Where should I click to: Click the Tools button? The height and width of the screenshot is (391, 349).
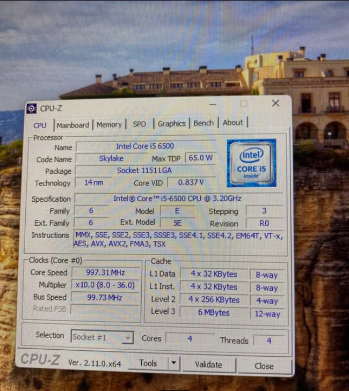pyautogui.click(x=148, y=363)
